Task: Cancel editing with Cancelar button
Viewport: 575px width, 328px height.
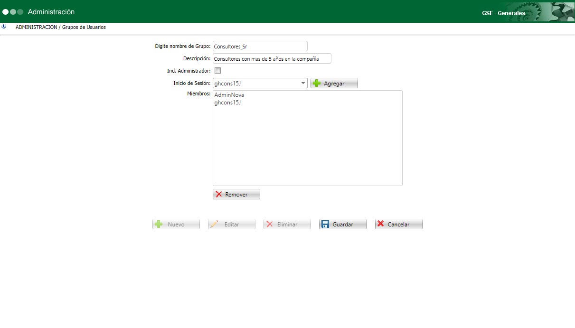Action: pyautogui.click(x=398, y=224)
